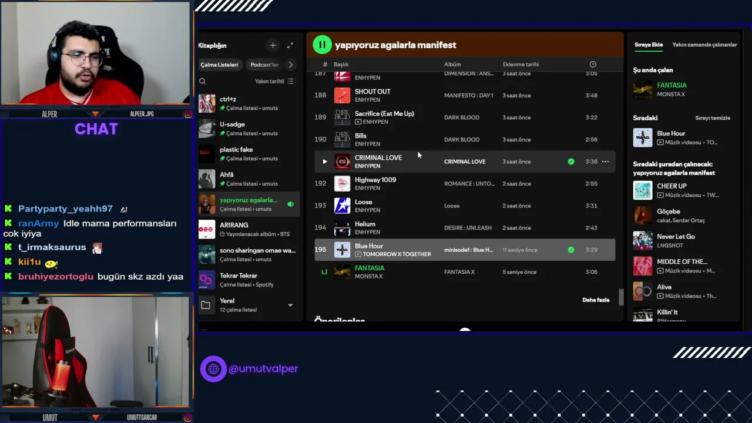Toggle saved checkmark on Blue Hour row

571,250
